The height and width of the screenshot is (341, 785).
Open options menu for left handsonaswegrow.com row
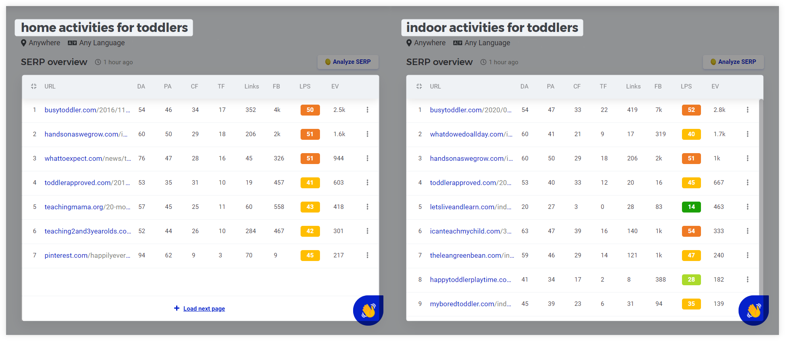(x=367, y=134)
